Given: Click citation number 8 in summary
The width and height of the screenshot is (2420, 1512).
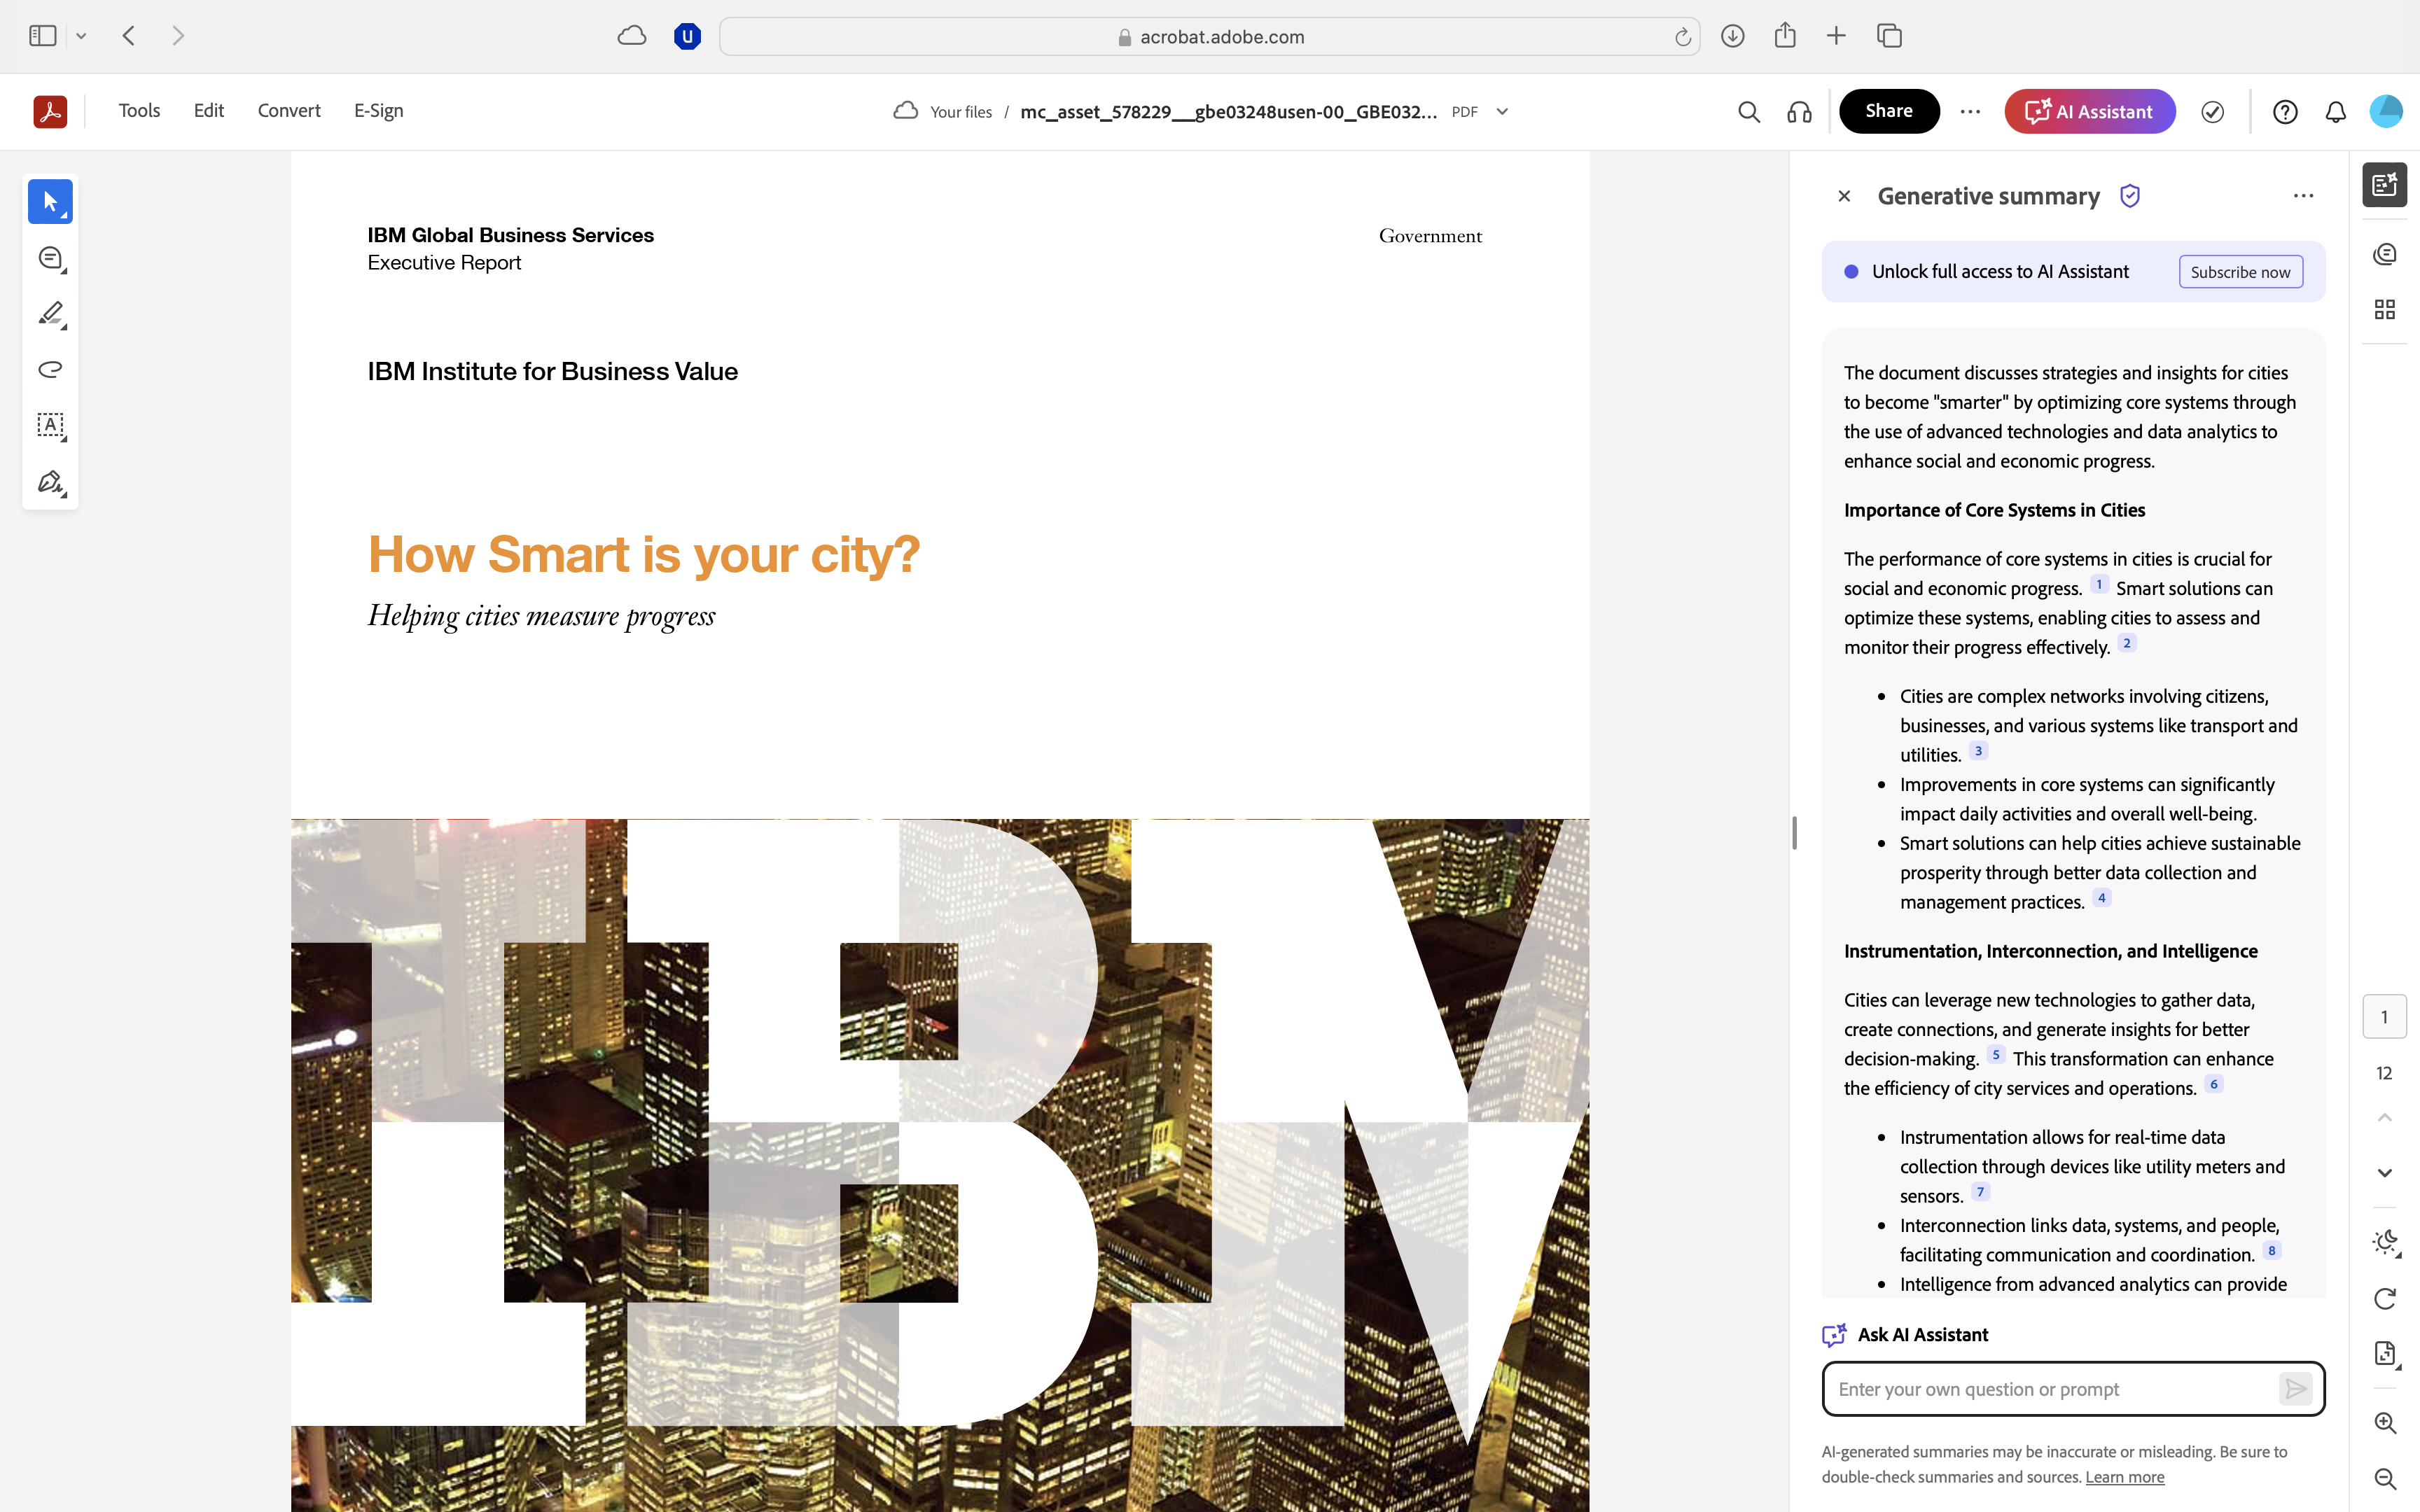Looking at the screenshot, I should [2272, 1250].
